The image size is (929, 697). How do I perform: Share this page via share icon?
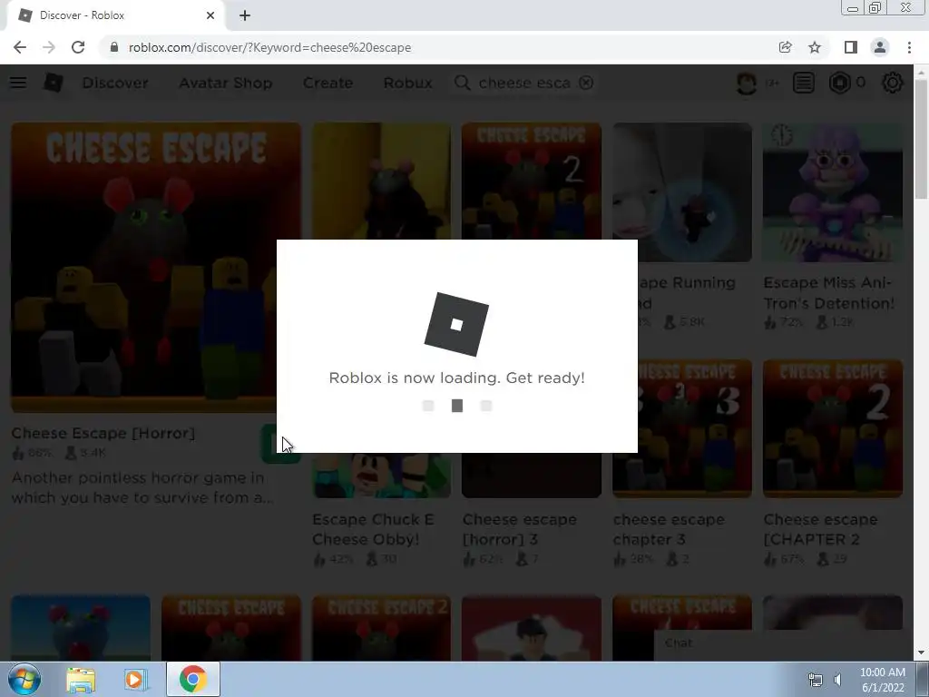click(x=785, y=47)
